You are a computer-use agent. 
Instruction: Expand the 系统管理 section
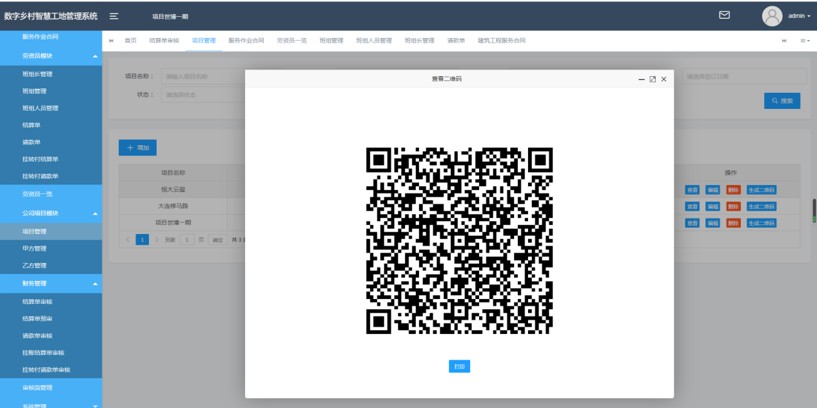(x=51, y=405)
